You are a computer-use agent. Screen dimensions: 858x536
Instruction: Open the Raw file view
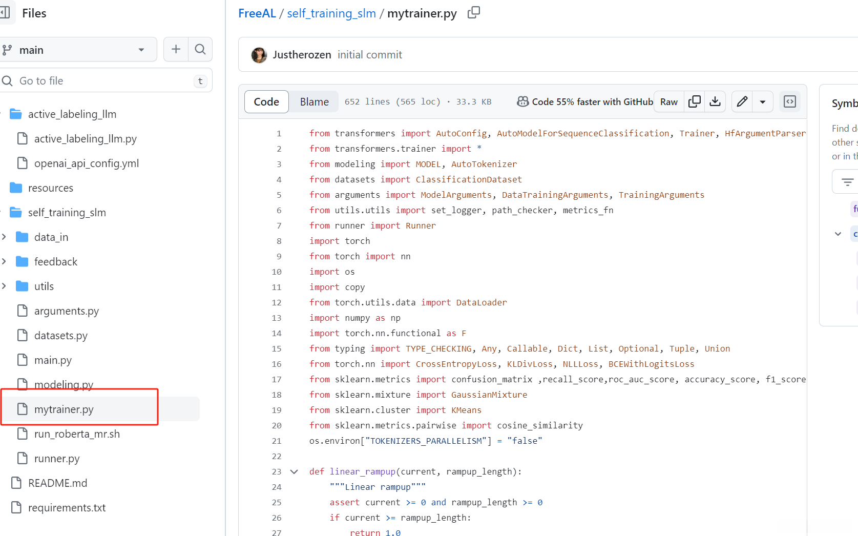tap(668, 101)
